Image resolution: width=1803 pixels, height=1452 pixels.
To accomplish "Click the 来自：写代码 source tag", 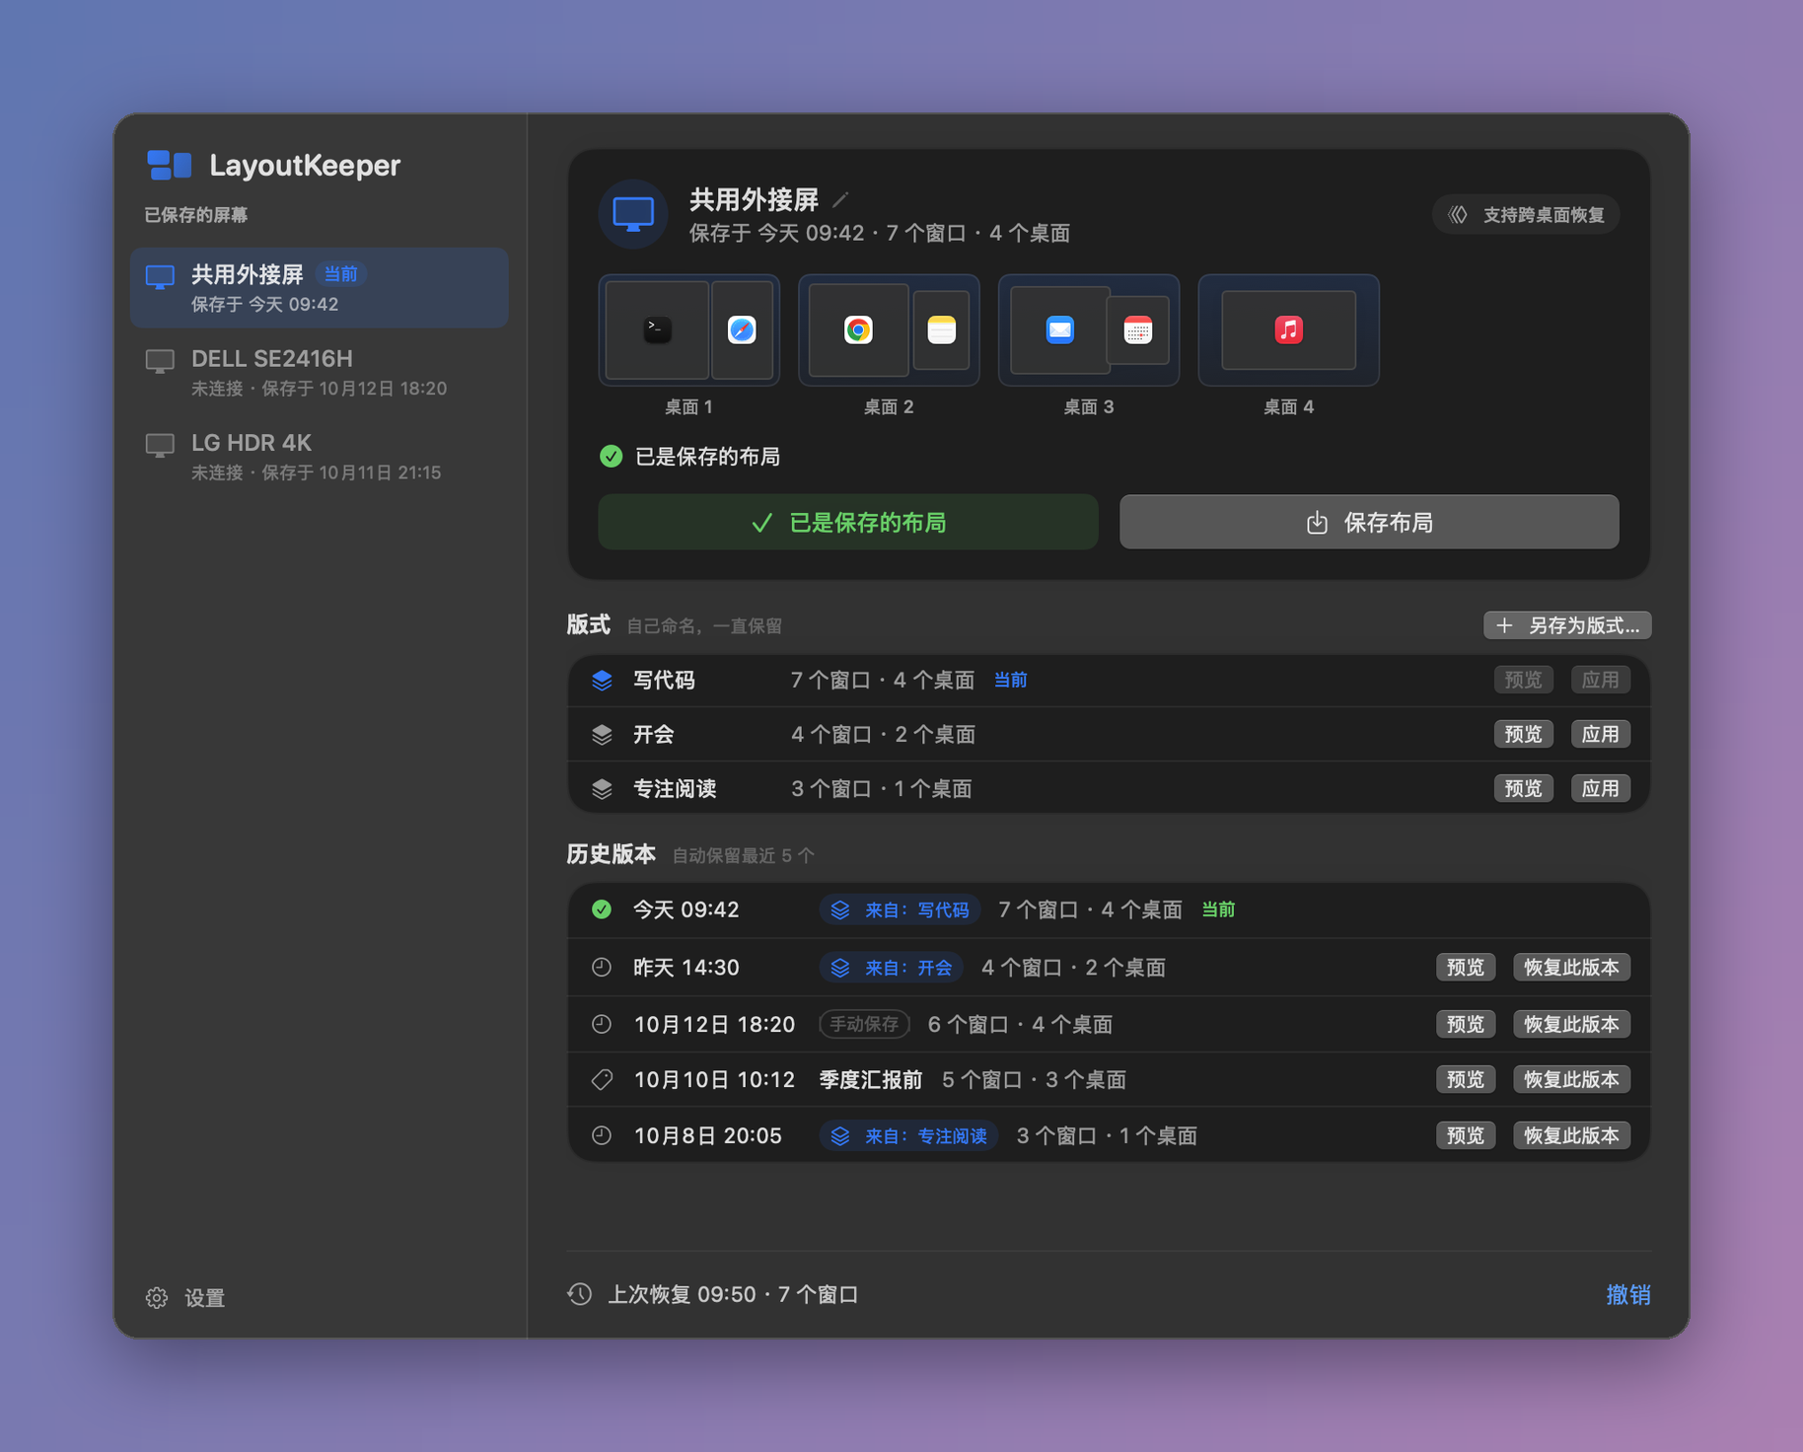I will (900, 909).
